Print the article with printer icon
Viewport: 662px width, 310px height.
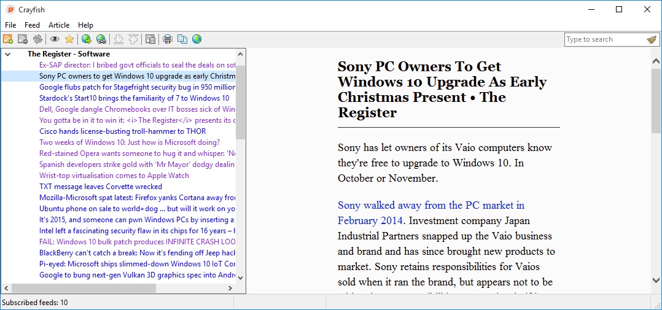pyautogui.click(x=168, y=39)
